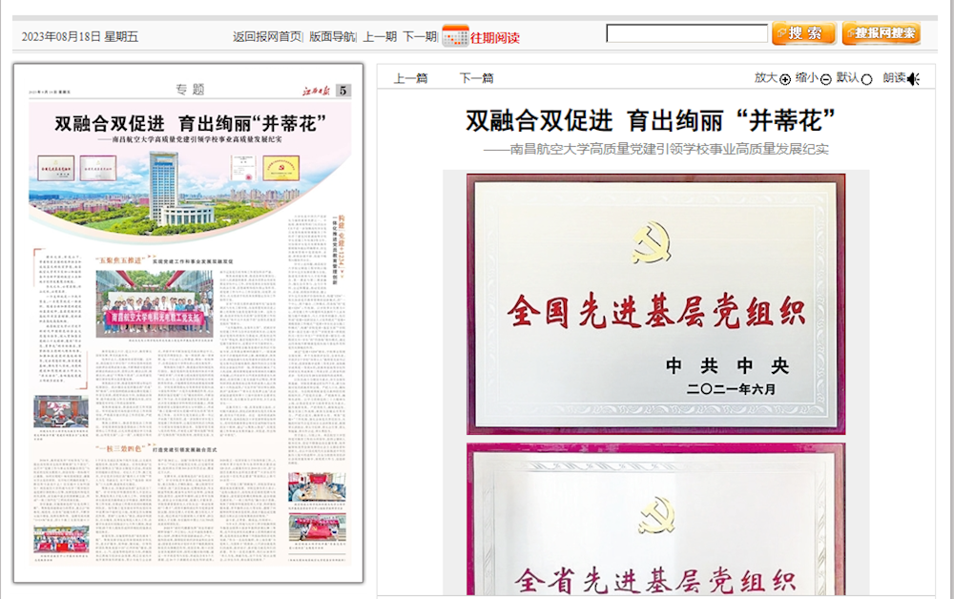Open the calendar icon for past issues
This screenshot has height=599, width=954.
pyautogui.click(x=455, y=36)
